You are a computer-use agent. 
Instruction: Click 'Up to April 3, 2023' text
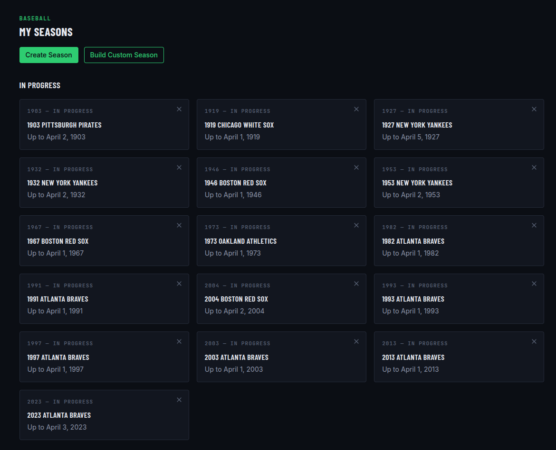(57, 427)
